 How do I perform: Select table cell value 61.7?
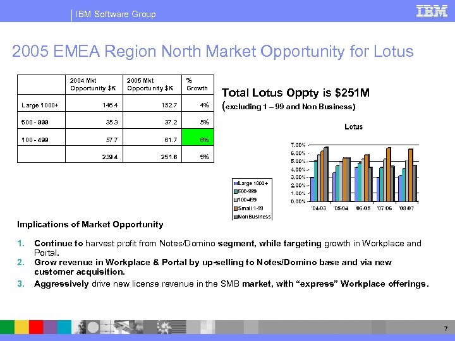coord(171,140)
